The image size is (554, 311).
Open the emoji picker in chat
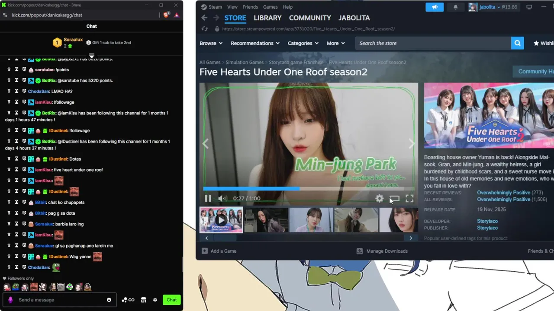pos(109,300)
